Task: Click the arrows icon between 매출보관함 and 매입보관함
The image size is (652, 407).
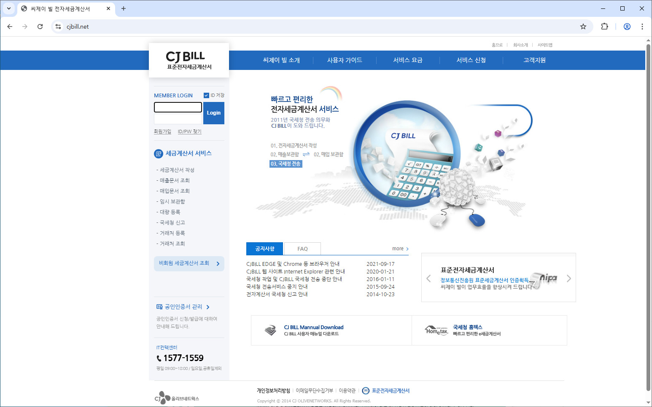Action: coord(306,154)
